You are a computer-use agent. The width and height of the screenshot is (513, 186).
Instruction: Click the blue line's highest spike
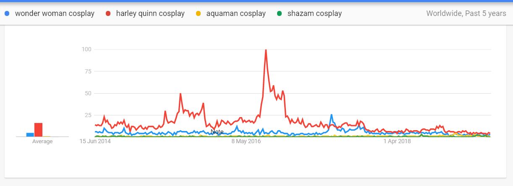[x=331, y=115]
